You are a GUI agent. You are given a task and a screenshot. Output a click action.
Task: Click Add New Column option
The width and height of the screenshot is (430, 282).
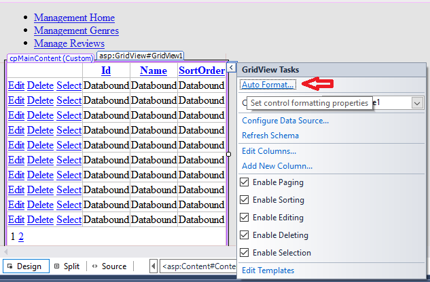[x=277, y=166]
